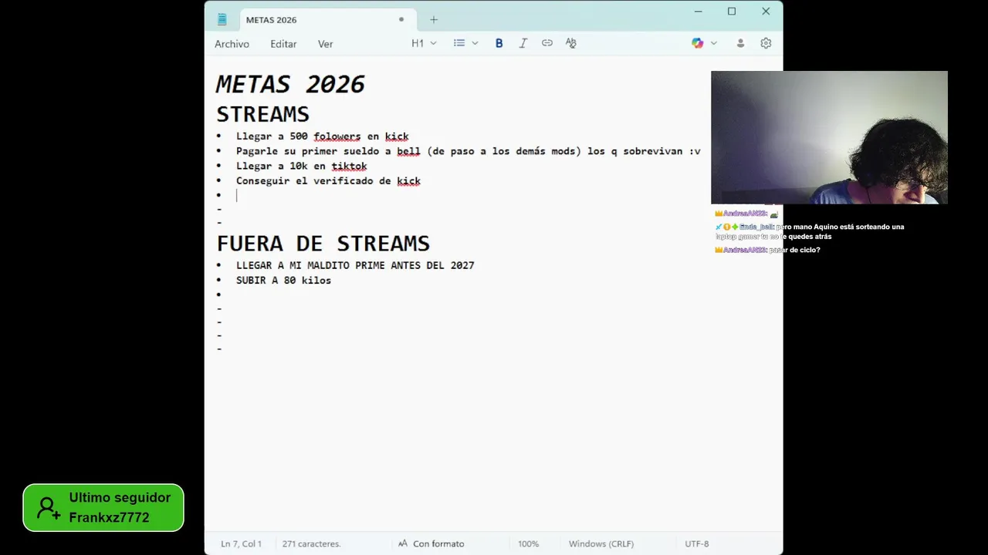Toggle bold formatting
Screen dimensions: 988x555
[x=499, y=43]
